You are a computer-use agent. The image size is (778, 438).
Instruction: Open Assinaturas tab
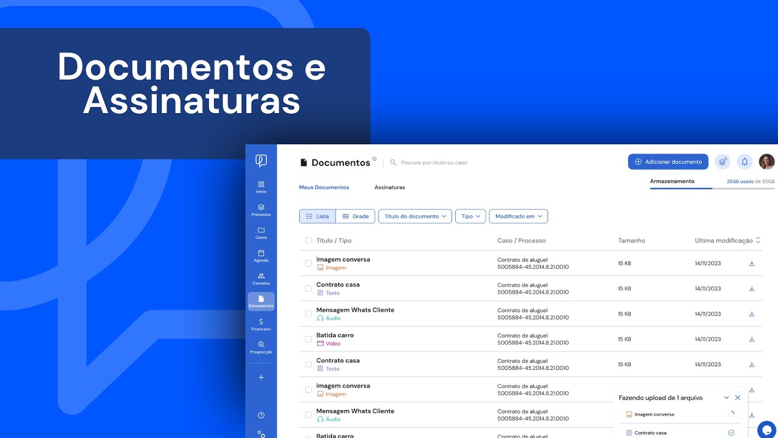click(x=390, y=187)
